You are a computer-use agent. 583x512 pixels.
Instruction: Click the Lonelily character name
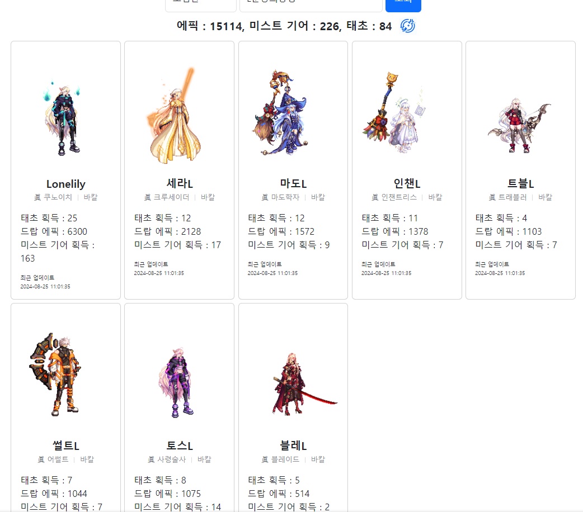[x=65, y=184]
